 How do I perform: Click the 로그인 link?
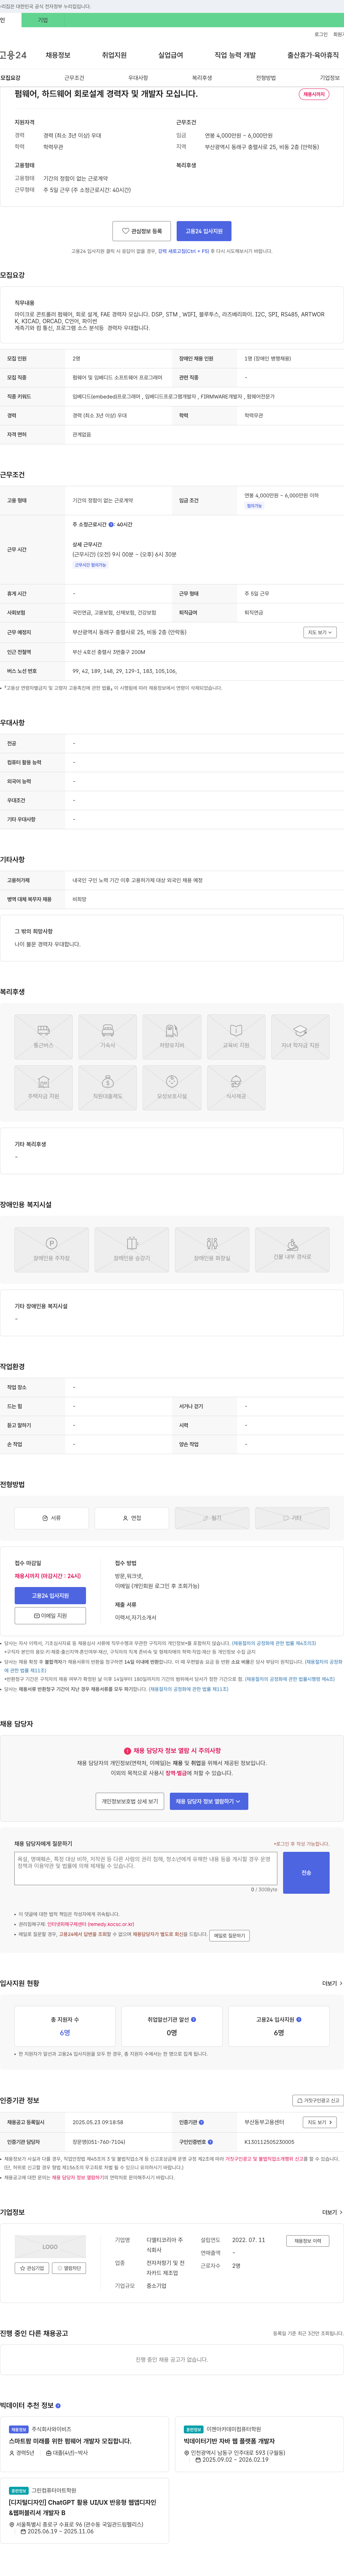(321, 34)
